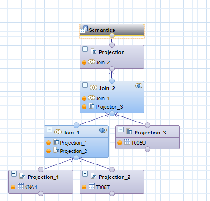Click bottom connector port of Projection node
The height and width of the screenshot is (201, 210).
point(112,69)
